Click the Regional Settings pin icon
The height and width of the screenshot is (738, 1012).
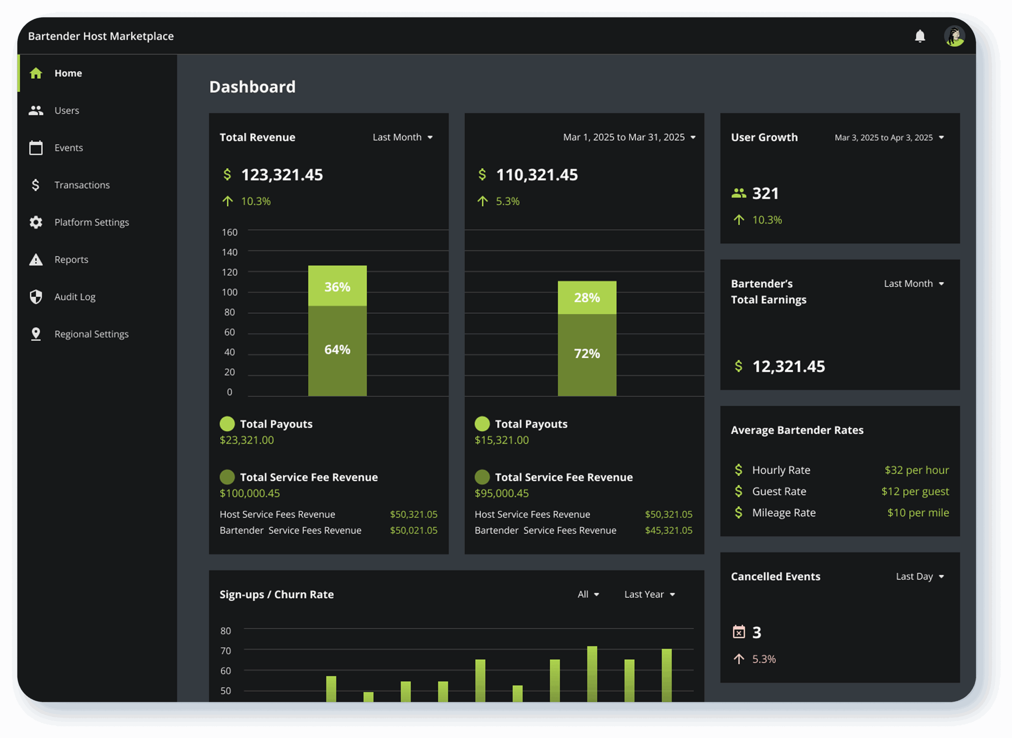36,334
